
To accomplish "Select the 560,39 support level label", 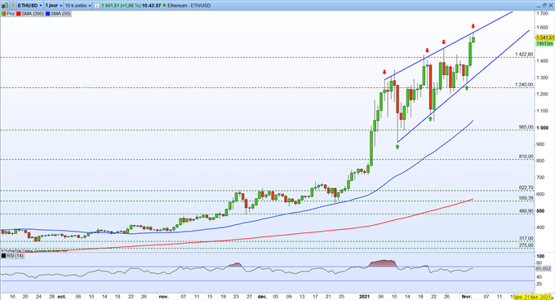I will point(526,198).
